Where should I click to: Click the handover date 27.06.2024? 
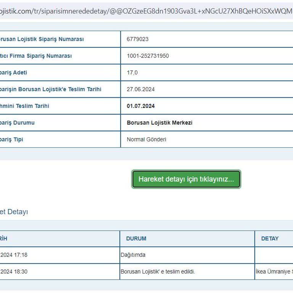[x=140, y=89]
